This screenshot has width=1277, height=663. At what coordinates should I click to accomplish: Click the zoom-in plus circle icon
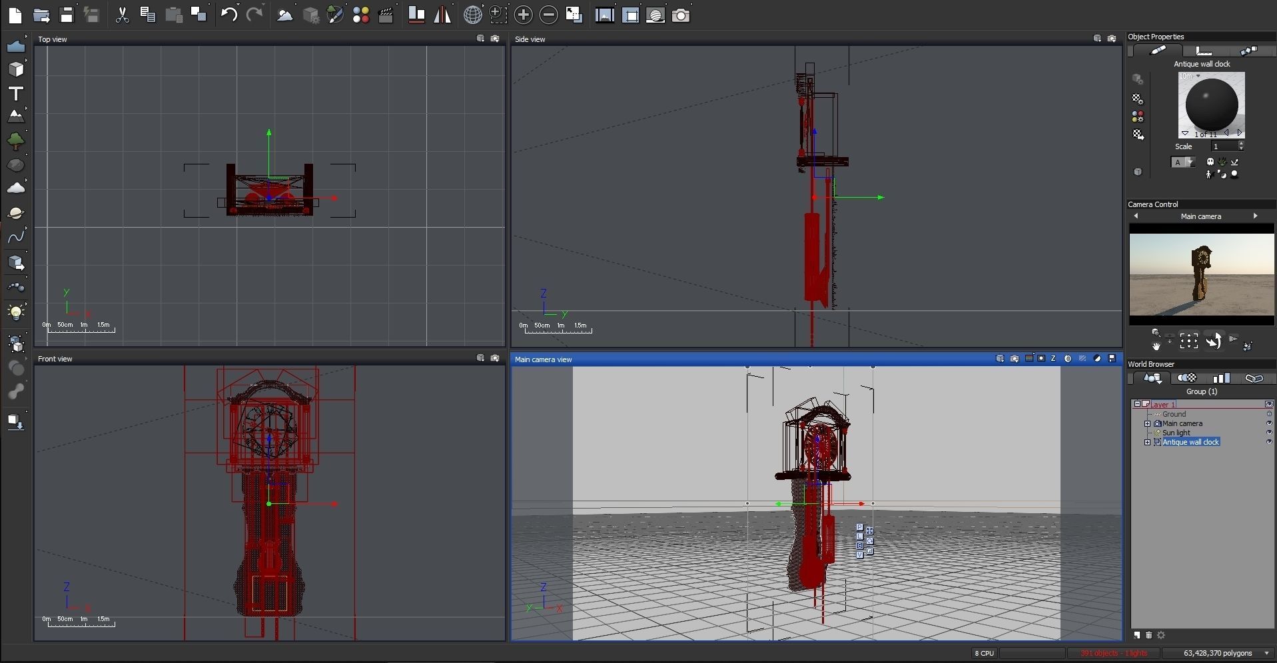523,15
